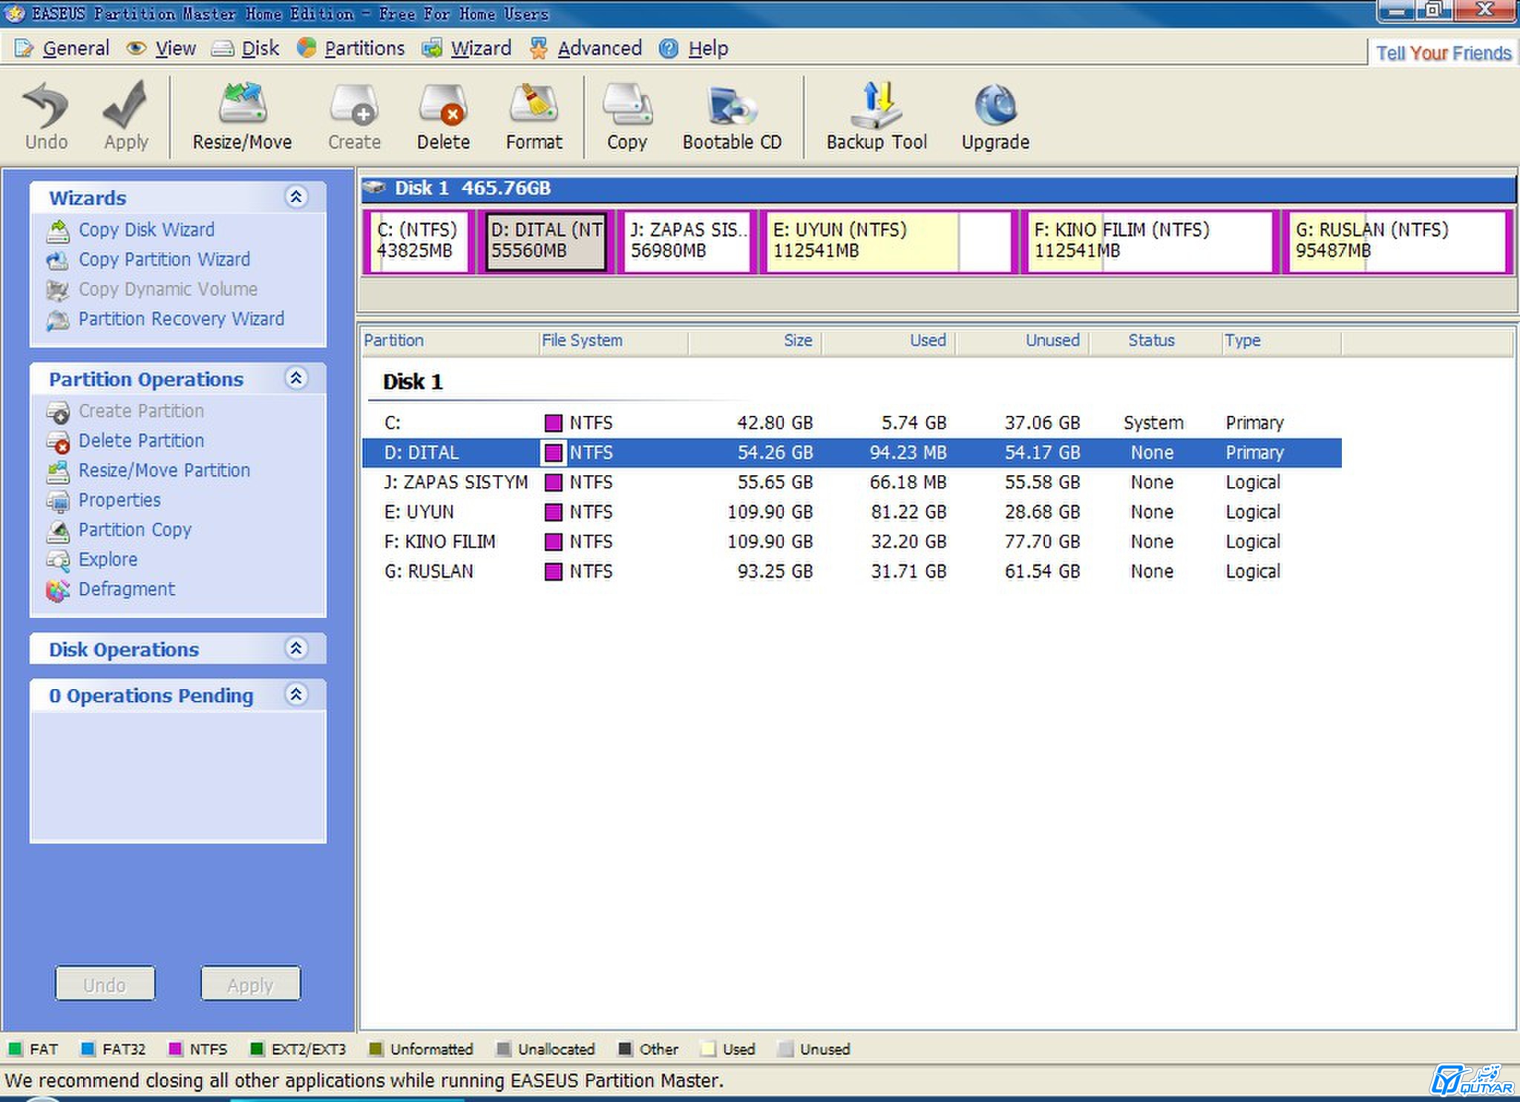Image resolution: width=1520 pixels, height=1102 pixels.
Task: Select the F: KINO FILIM partition row
Action: (851, 541)
